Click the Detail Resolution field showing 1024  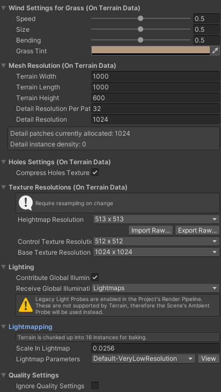[x=156, y=119]
